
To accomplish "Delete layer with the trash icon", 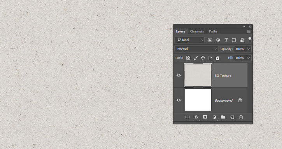I will (x=241, y=117).
